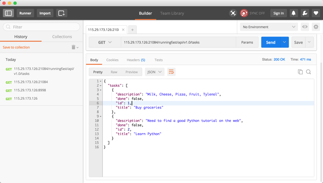Toggle line wrap icon in response
The height and width of the screenshot is (183, 323).
[171, 72]
